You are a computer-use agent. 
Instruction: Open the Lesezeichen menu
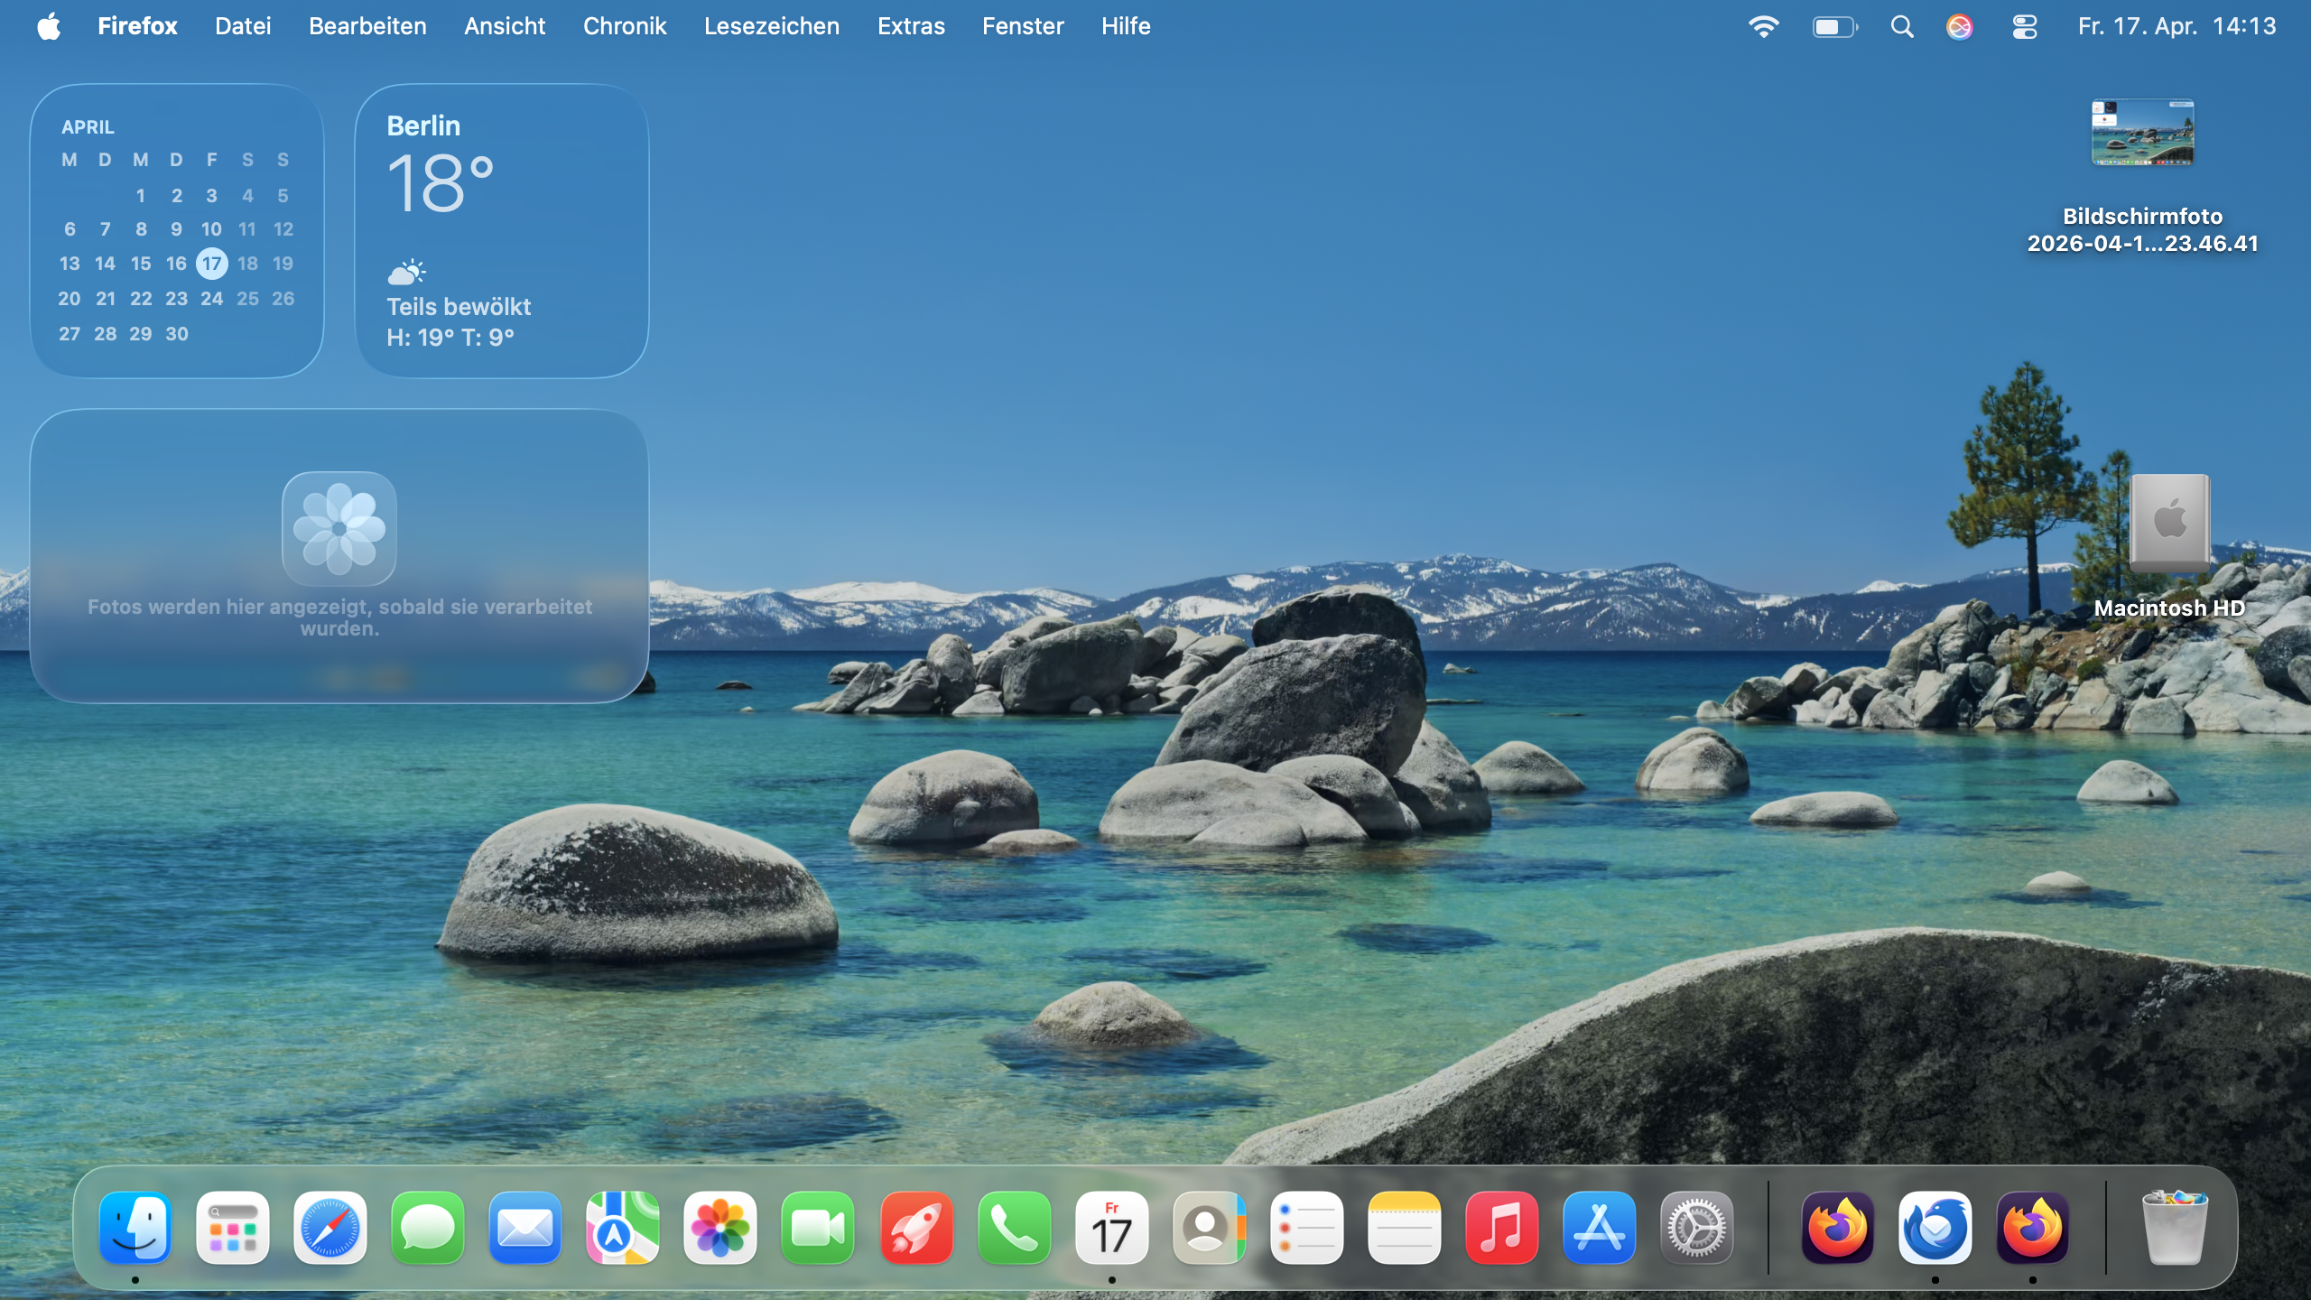(771, 27)
